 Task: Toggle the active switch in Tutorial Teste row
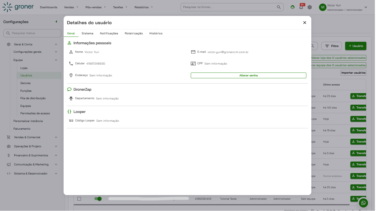(x=98, y=199)
